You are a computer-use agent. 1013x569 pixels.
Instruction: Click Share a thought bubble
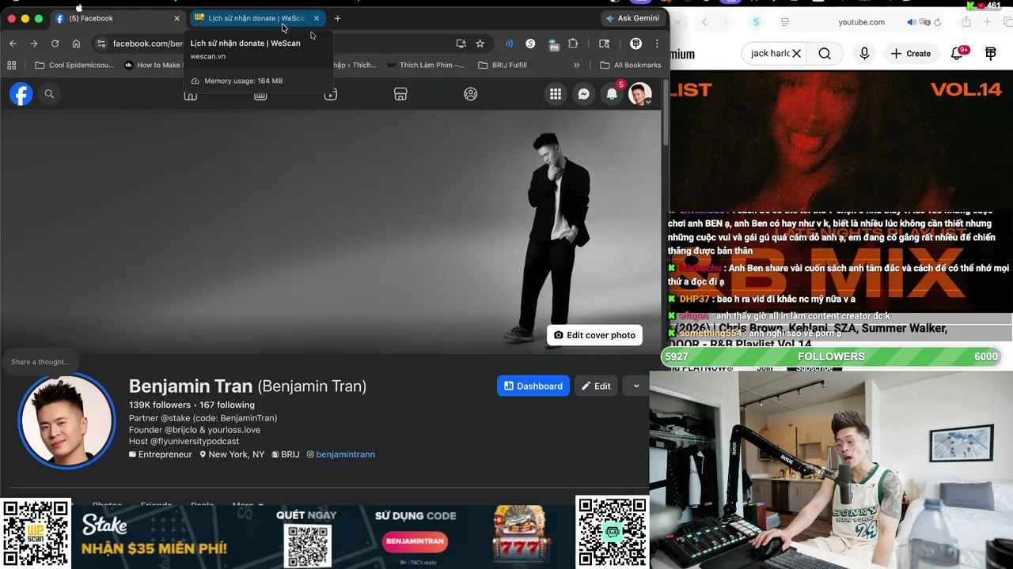click(40, 361)
